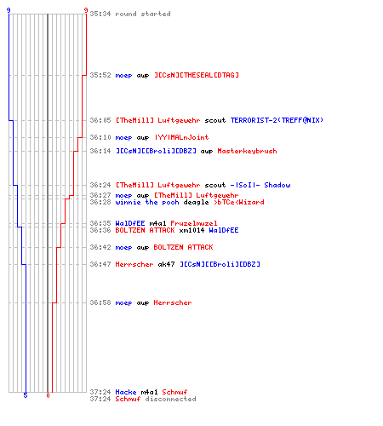Viewport: 383px width, 426px height.
Task: Click red team count 9 at chart top
Action: coord(86,10)
